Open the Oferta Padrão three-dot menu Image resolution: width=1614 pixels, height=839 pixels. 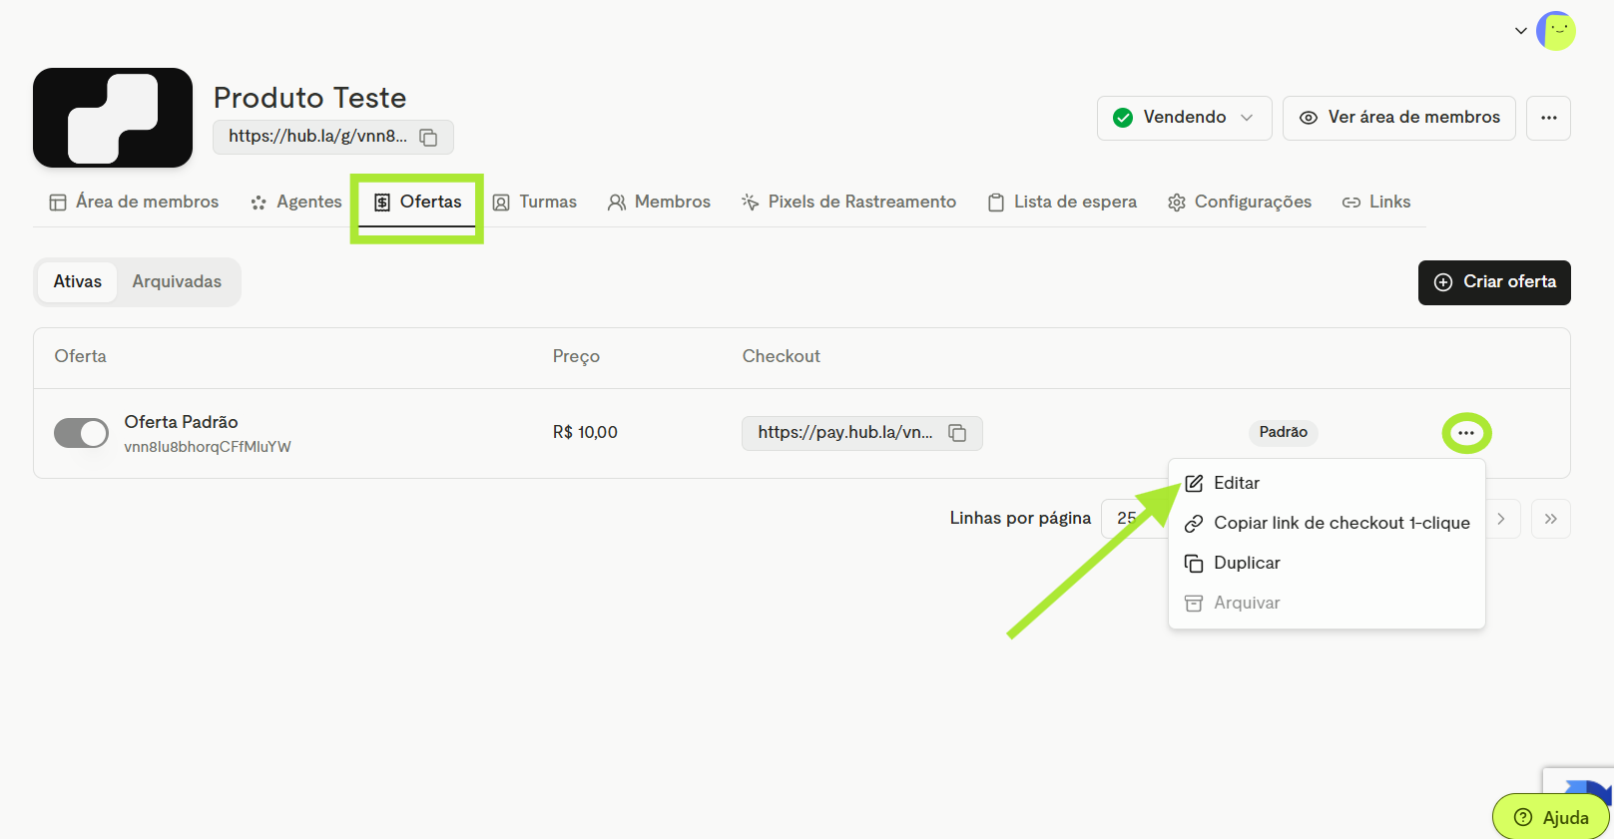[x=1466, y=433]
